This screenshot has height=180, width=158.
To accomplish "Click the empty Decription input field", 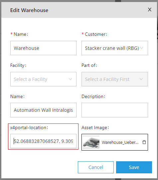I will tap(115, 110).
